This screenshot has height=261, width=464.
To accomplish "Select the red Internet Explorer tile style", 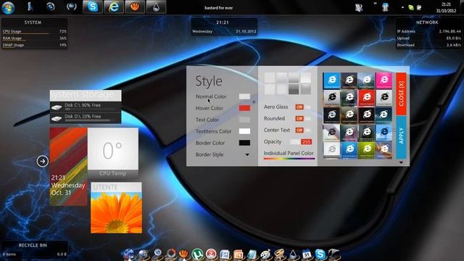I will pyautogui.click(x=366, y=98).
